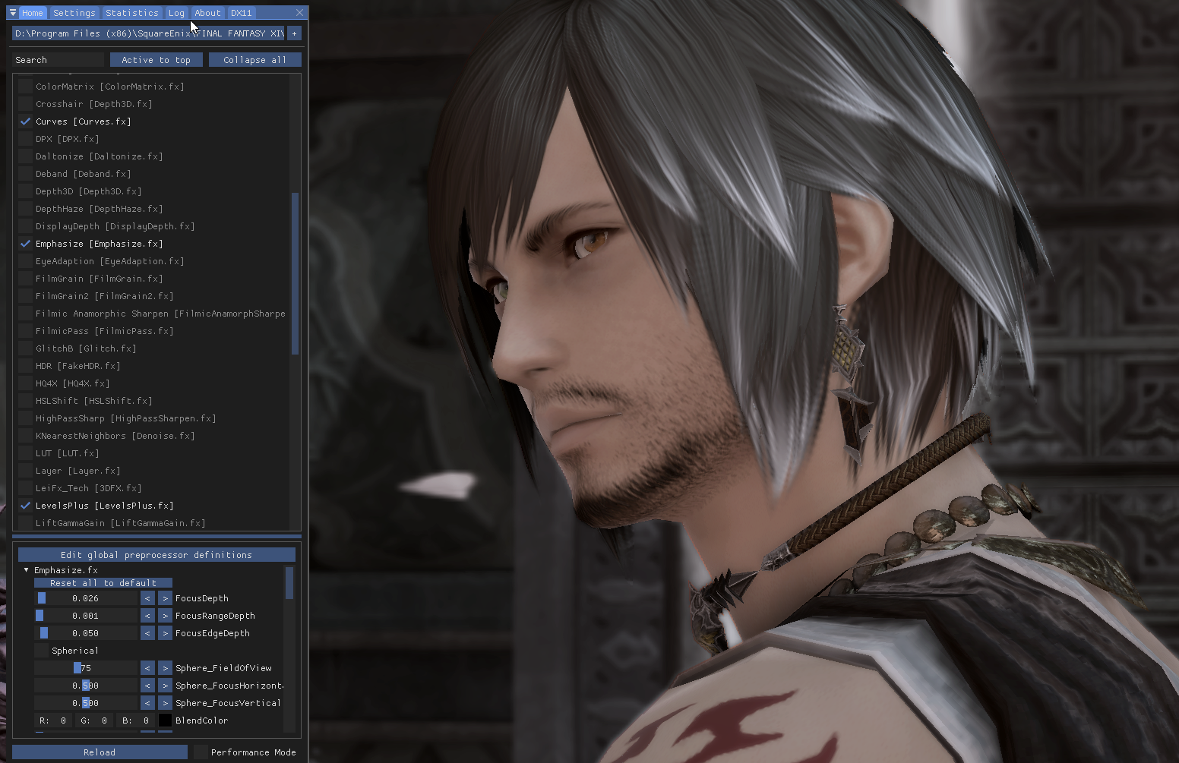Click the FocusRangeDepth slider
The width and height of the screenshot is (1179, 763).
tap(86, 616)
